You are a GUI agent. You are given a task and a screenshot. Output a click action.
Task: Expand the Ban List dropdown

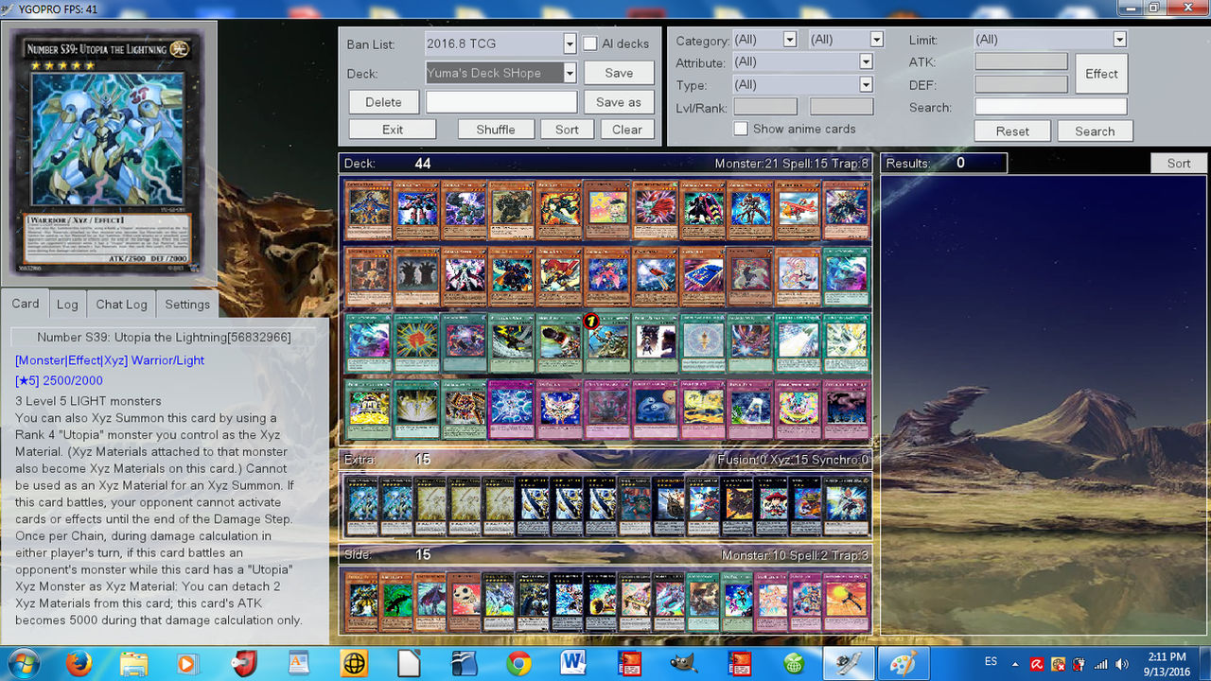pos(570,44)
